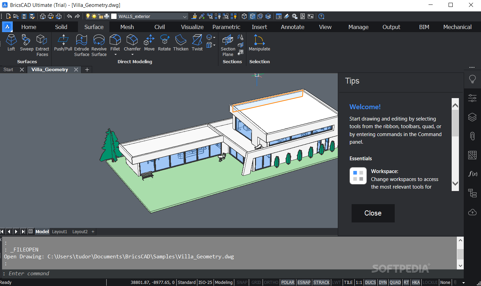481x286 pixels.
Task: Toggle ESNAP in status bar
Action: coord(304,282)
